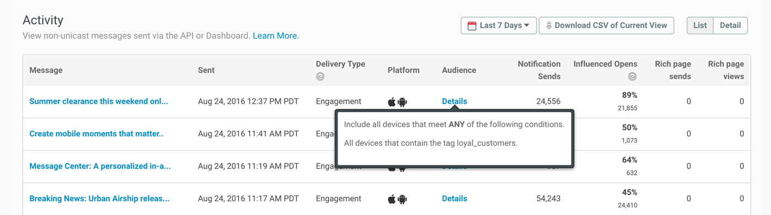The image size is (771, 215).
Task: Click the Rich page views column header
Action: [726, 70]
